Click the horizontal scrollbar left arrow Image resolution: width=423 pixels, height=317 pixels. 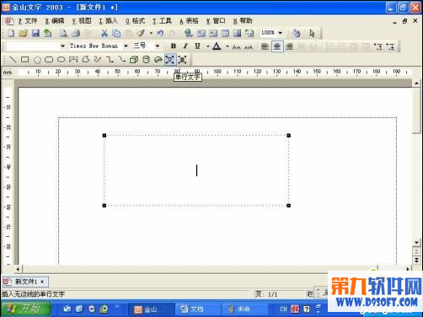(x=18, y=269)
